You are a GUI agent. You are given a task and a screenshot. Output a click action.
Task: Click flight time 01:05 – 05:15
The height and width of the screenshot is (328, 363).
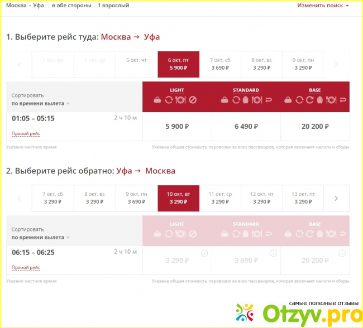pos(33,118)
